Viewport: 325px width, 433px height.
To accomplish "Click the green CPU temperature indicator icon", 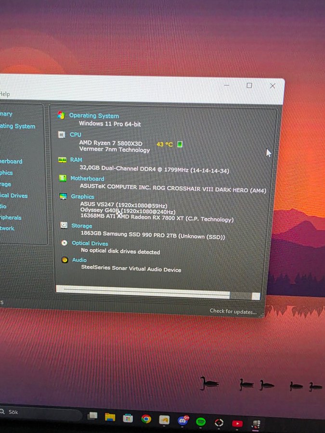I will 180,144.
